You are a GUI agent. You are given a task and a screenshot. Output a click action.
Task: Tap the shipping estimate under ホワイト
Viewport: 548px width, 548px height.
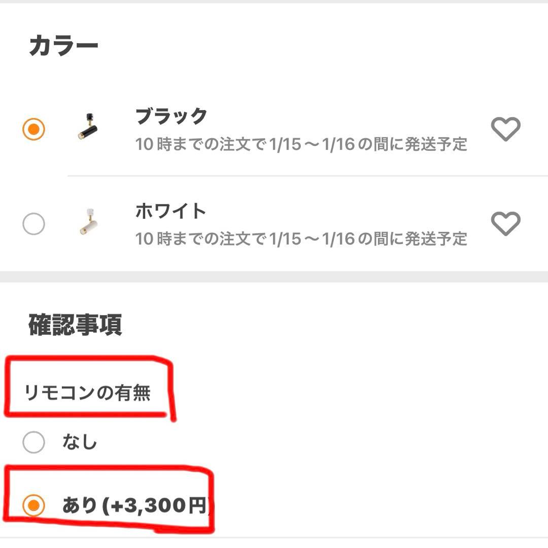point(301,238)
